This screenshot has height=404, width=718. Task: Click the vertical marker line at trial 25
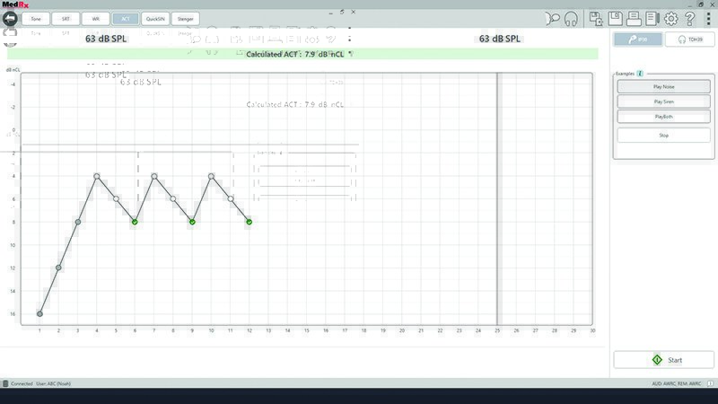point(498,198)
